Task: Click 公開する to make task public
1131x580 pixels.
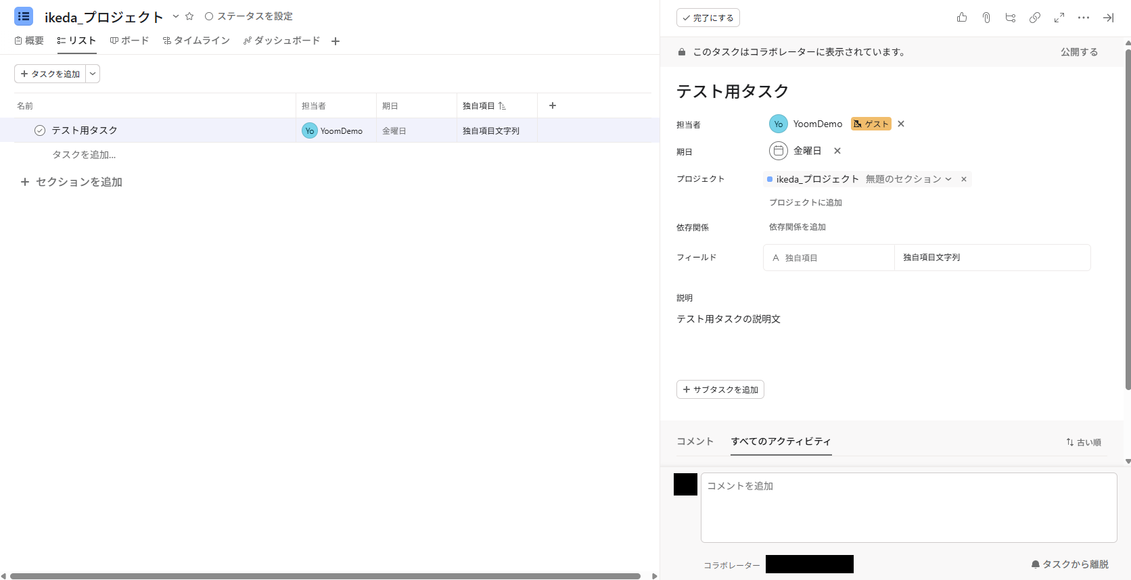Action: coord(1079,52)
